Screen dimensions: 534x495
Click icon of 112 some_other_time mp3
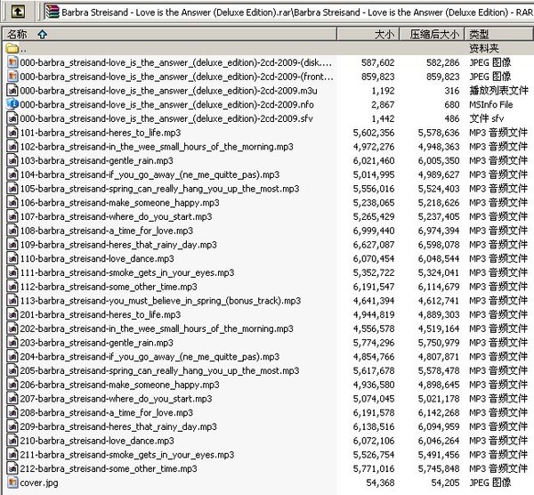[x=12, y=287]
